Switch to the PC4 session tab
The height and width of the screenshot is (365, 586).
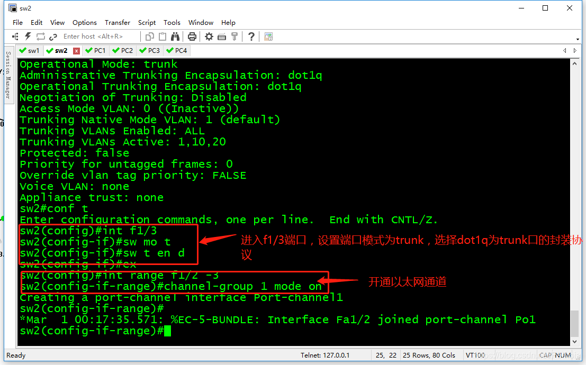177,50
